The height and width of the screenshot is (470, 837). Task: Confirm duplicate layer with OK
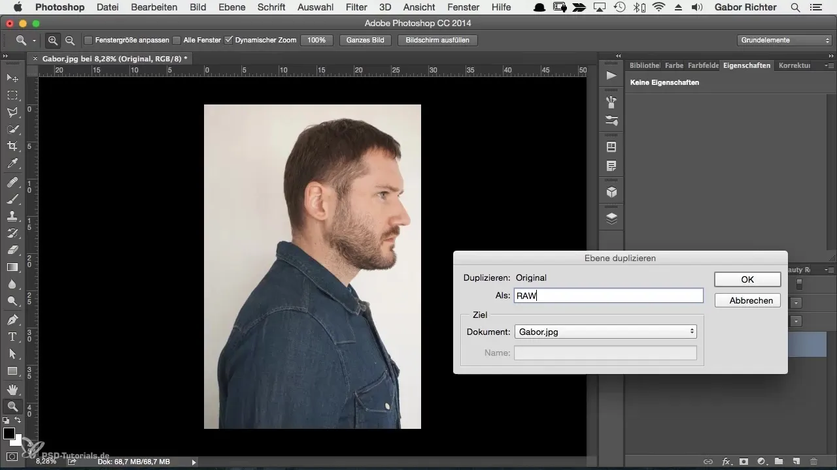(747, 279)
